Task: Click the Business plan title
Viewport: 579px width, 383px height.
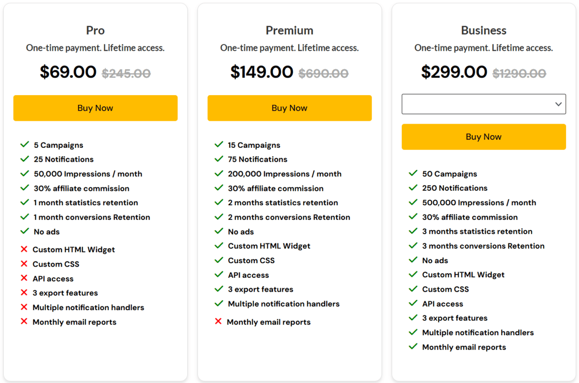Action: click(x=483, y=30)
